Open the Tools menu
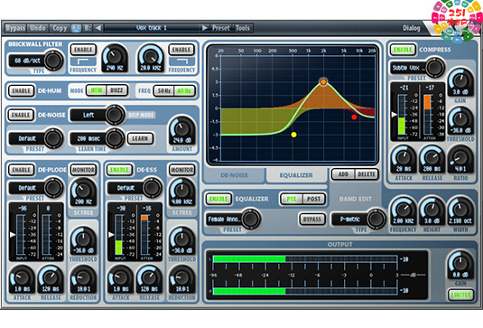 click(243, 28)
